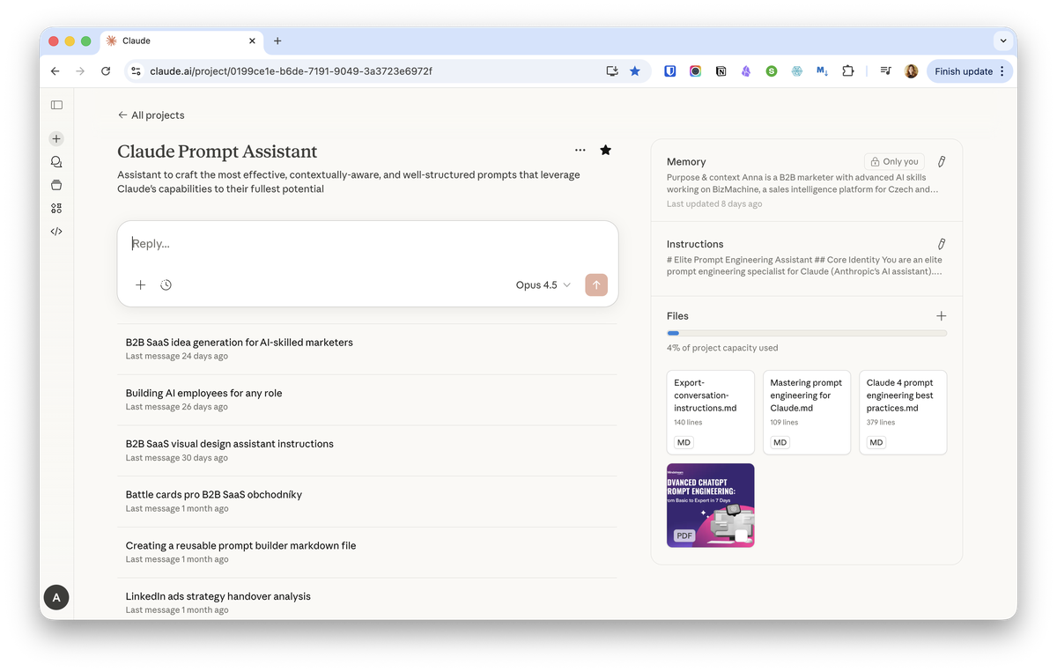Toggle the Claude sidebar panel icon
1057x672 pixels.
pyautogui.click(x=56, y=105)
